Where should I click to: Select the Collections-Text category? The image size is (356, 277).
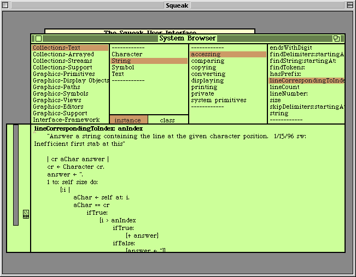coord(70,48)
